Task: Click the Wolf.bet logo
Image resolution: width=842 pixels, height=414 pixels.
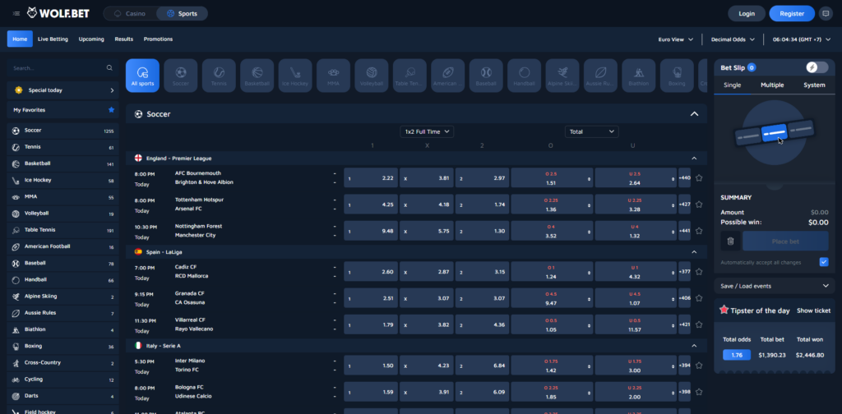Action: coord(58,13)
